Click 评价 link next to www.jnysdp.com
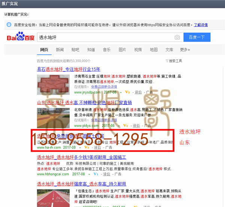The height and width of the screenshot is (207, 225). [138, 92]
